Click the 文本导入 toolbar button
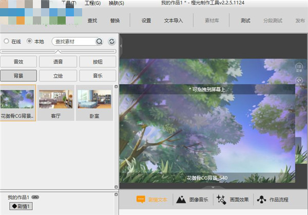 pos(173,20)
